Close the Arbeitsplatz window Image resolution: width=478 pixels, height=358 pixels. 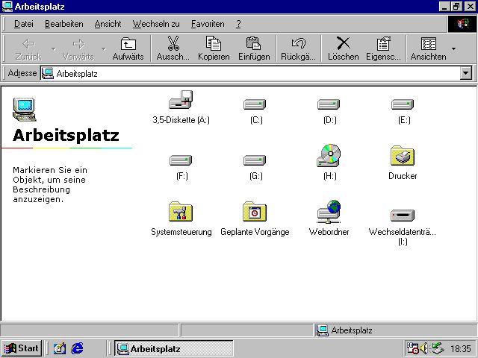[470, 7]
